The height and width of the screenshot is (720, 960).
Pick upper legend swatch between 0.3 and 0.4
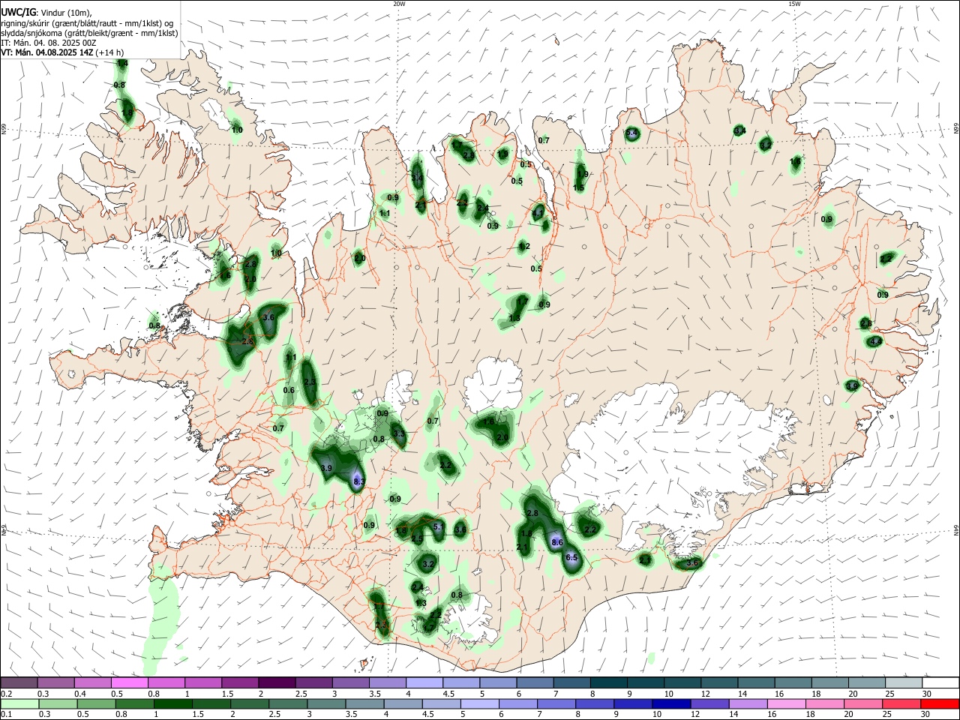coord(55,682)
